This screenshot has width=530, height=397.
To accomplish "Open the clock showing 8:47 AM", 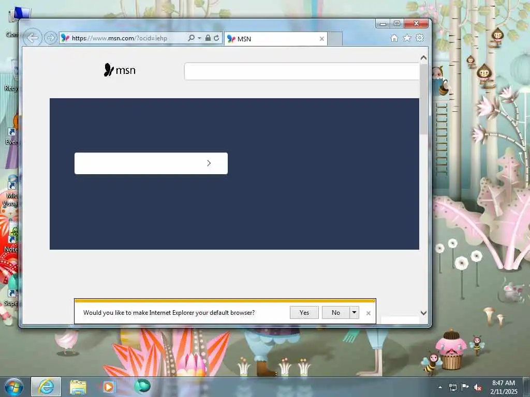I will point(504,387).
